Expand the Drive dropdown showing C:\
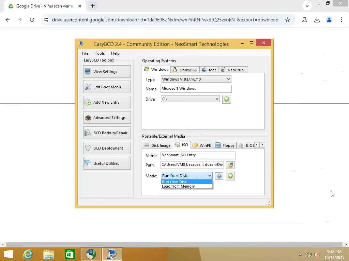This screenshot has width=349, height=261. [x=190, y=99]
